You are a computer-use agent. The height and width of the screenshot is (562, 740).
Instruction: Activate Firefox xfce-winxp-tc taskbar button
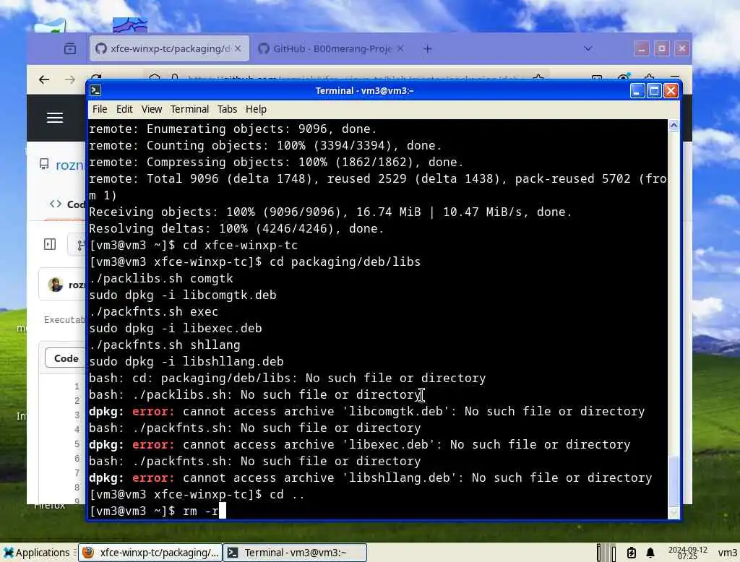(x=150, y=553)
